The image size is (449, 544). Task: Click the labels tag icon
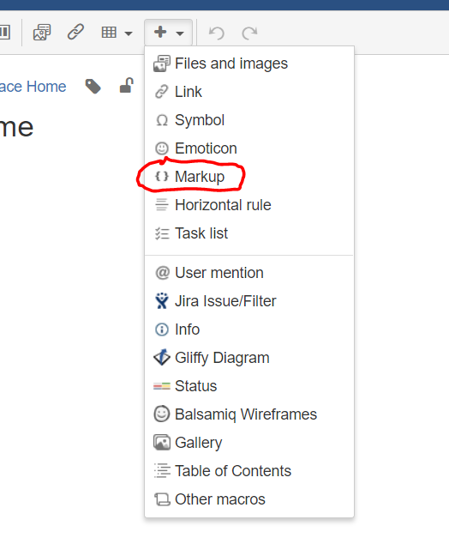pyautogui.click(x=93, y=87)
